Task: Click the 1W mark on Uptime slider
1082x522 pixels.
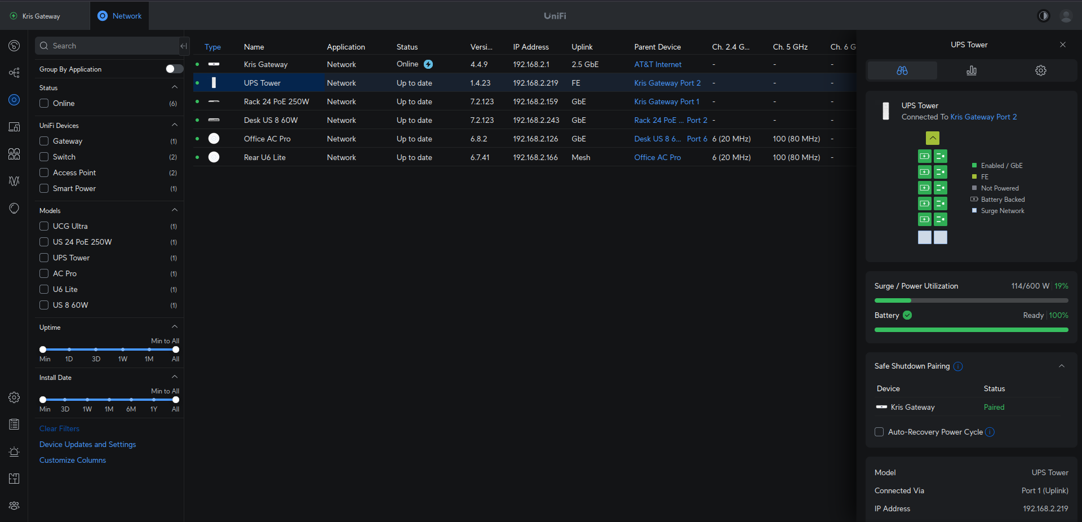Action: (x=122, y=350)
